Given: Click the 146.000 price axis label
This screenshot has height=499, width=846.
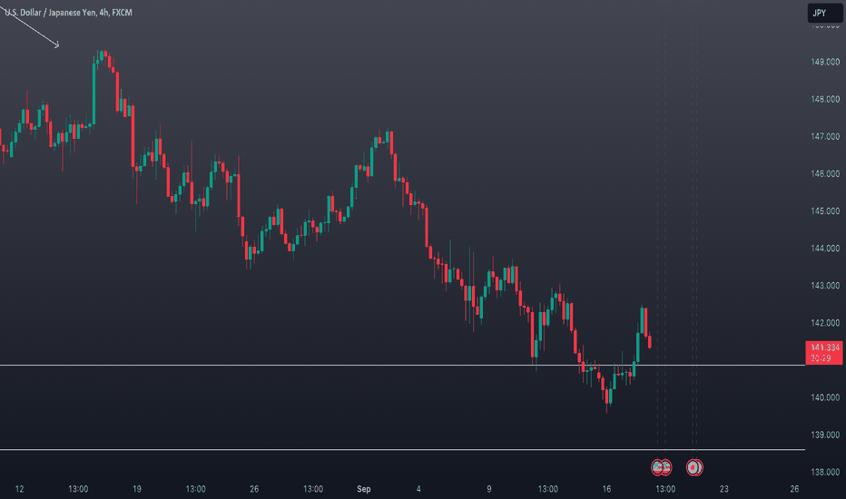Looking at the screenshot, I should click(825, 173).
